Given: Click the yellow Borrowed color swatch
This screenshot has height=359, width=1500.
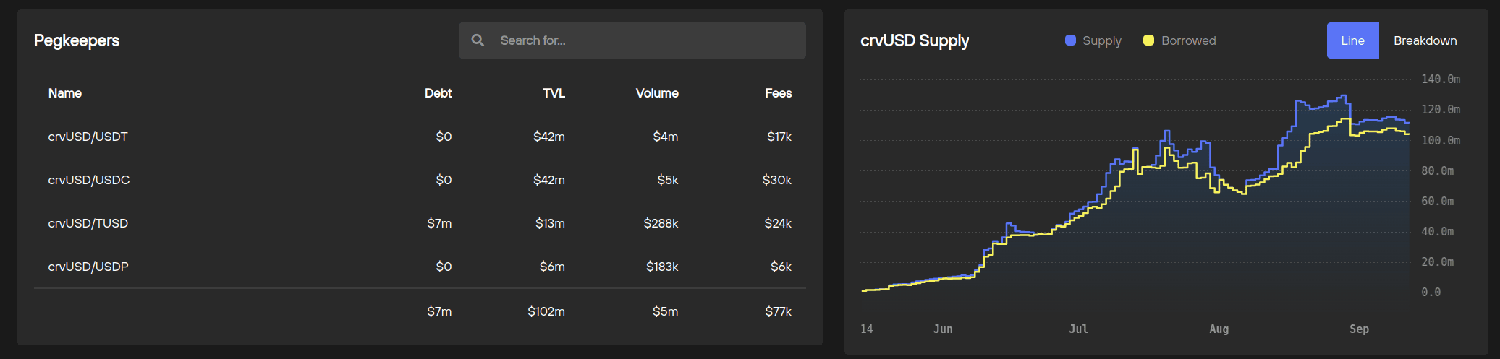Looking at the screenshot, I should 1148,40.
